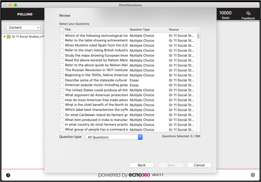Check 'What argument do American protectionists' question
Screen dimensions: 261x182
(x=62, y=95)
